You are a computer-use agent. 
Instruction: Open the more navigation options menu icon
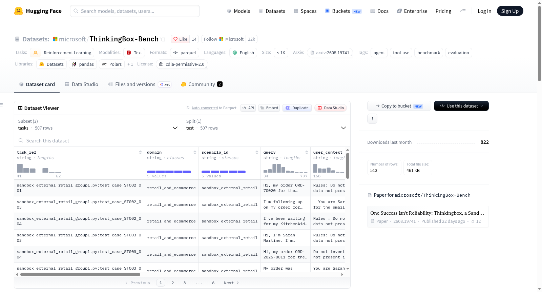tap(462, 11)
